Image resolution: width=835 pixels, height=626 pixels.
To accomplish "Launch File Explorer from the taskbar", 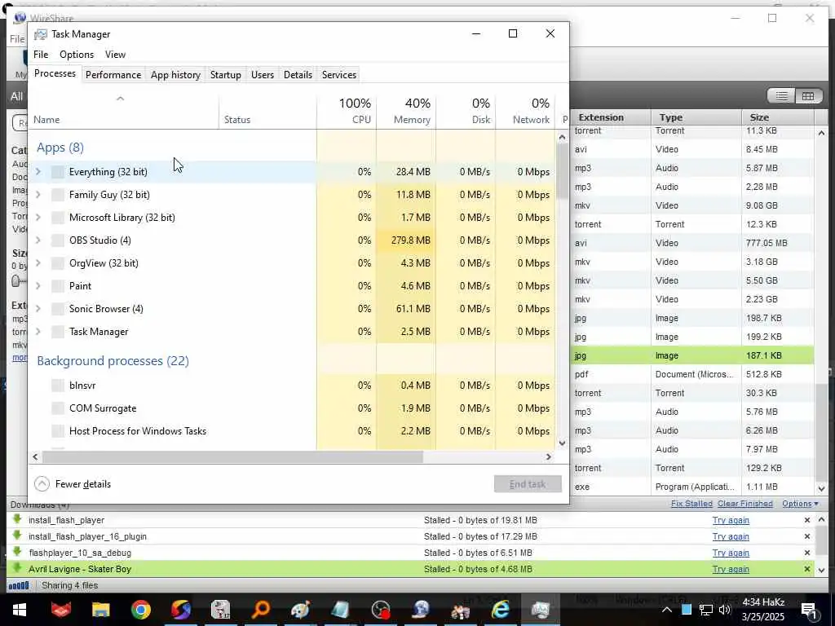I will 100,610.
